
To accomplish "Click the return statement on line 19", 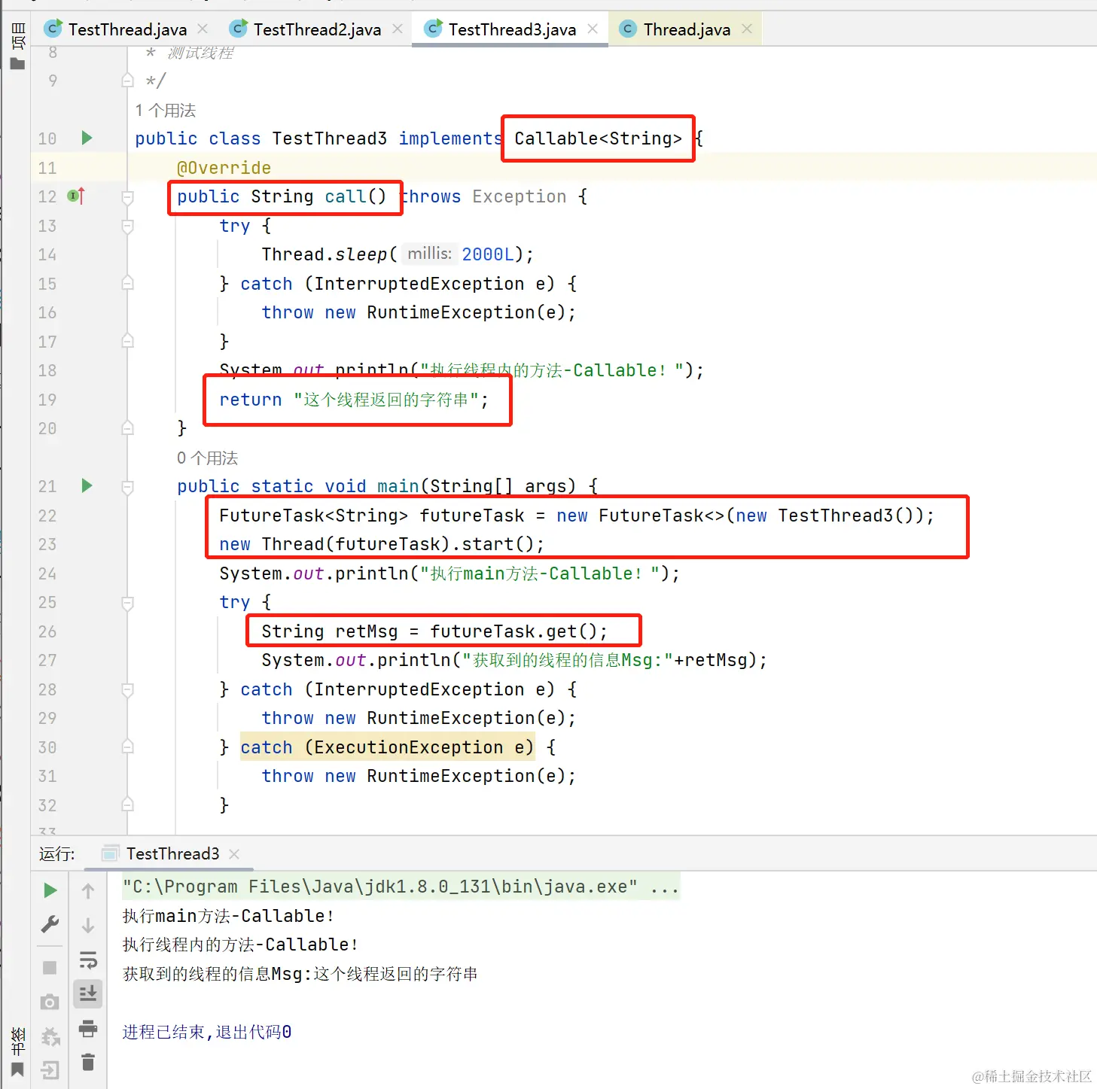I will [x=354, y=400].
